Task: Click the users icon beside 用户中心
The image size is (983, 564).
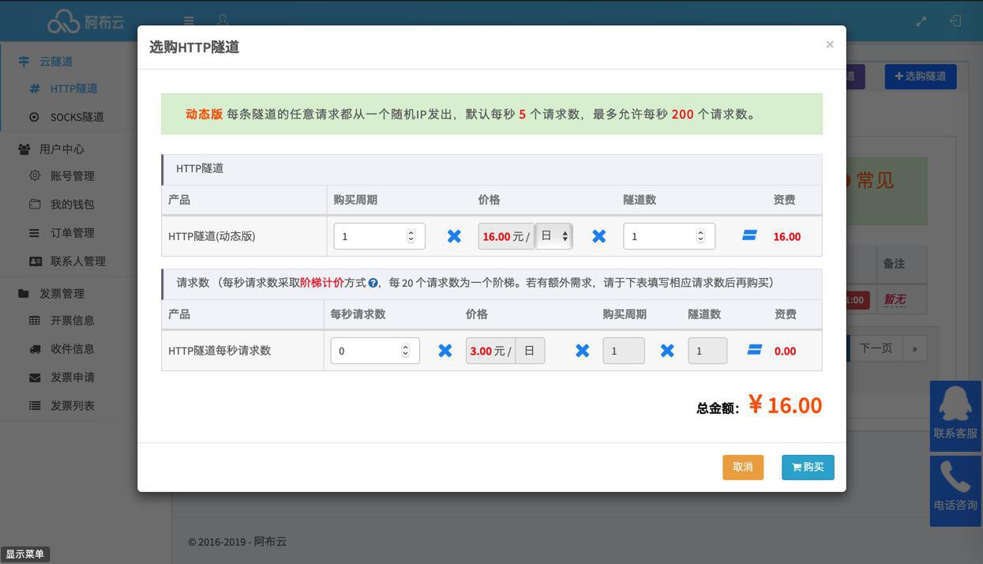Action: (x=24, y=149)
